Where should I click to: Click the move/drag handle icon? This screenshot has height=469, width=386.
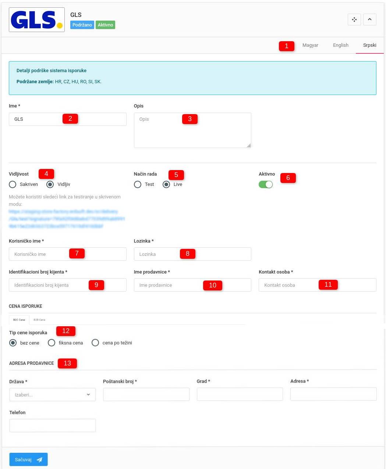point(354,20)
